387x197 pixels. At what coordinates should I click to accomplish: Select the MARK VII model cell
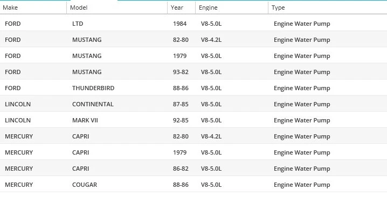[x=85, y=120]
